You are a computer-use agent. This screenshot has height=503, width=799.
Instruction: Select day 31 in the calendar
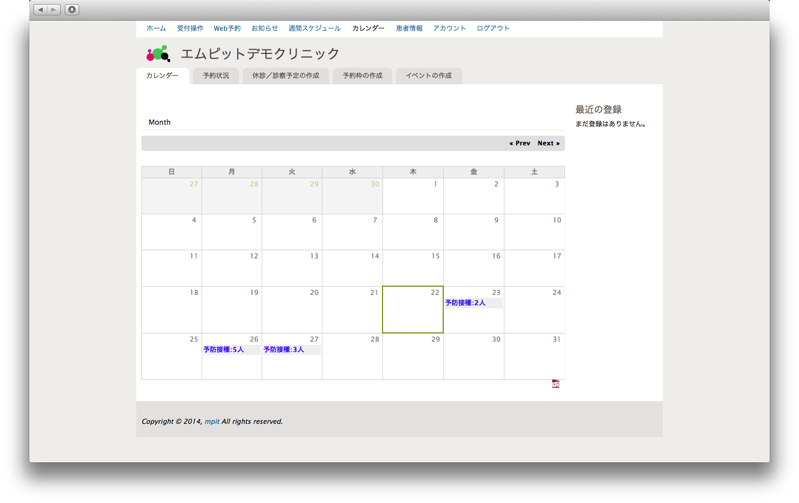coord(534,356)
